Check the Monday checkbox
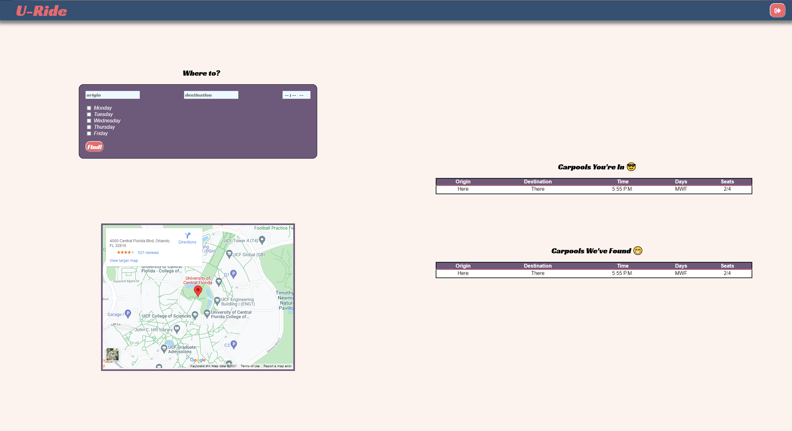The width and height of the screenshot is (792, 431). tap(89, 108)
